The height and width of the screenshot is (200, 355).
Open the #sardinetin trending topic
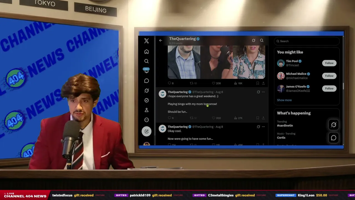tap(285, 126)
